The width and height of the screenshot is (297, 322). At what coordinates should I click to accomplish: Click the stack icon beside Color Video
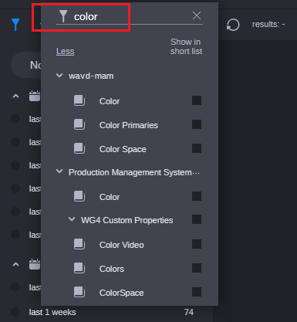[79, 244]
